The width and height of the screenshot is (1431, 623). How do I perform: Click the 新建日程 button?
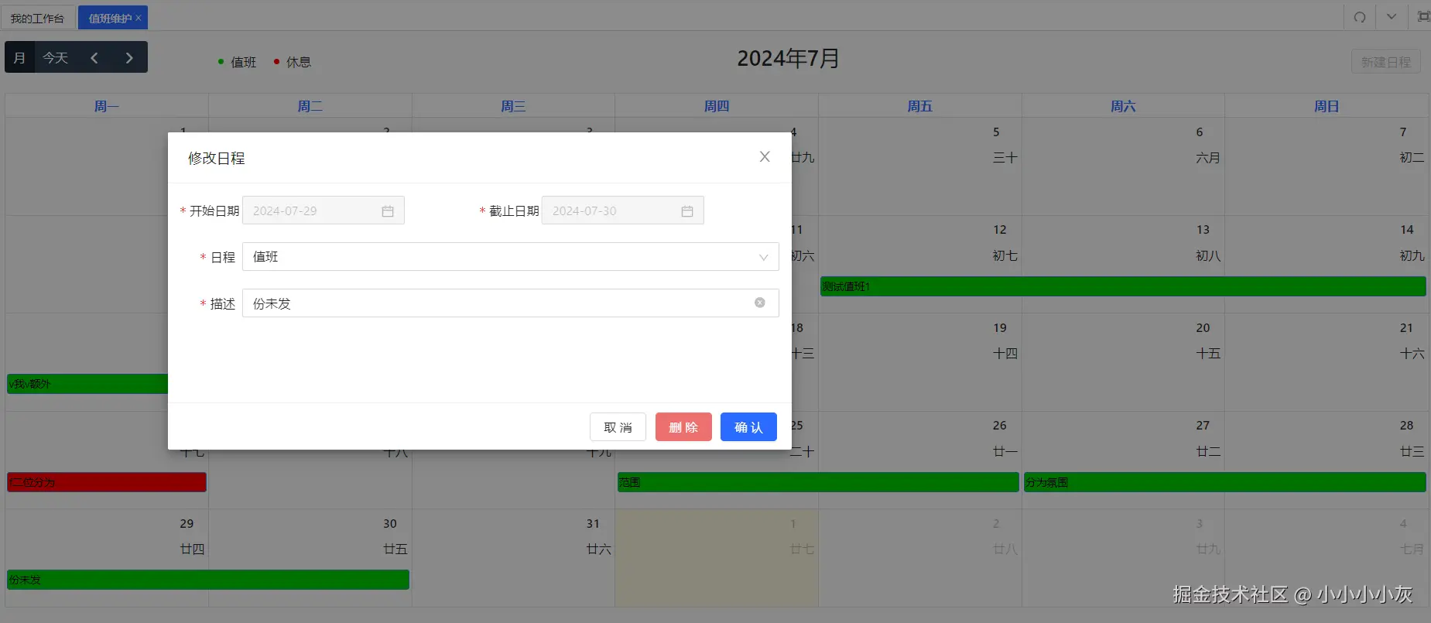point(1385,62)
